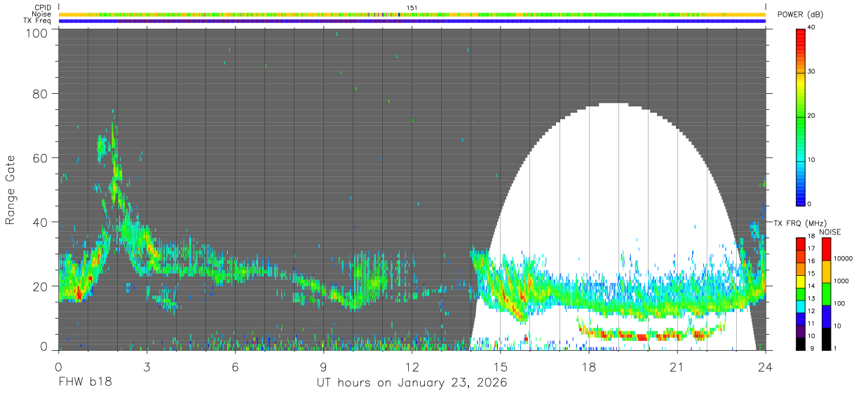Click Range Gate axis tick 40
Screen dimensions: 861x397
[40, 223]
